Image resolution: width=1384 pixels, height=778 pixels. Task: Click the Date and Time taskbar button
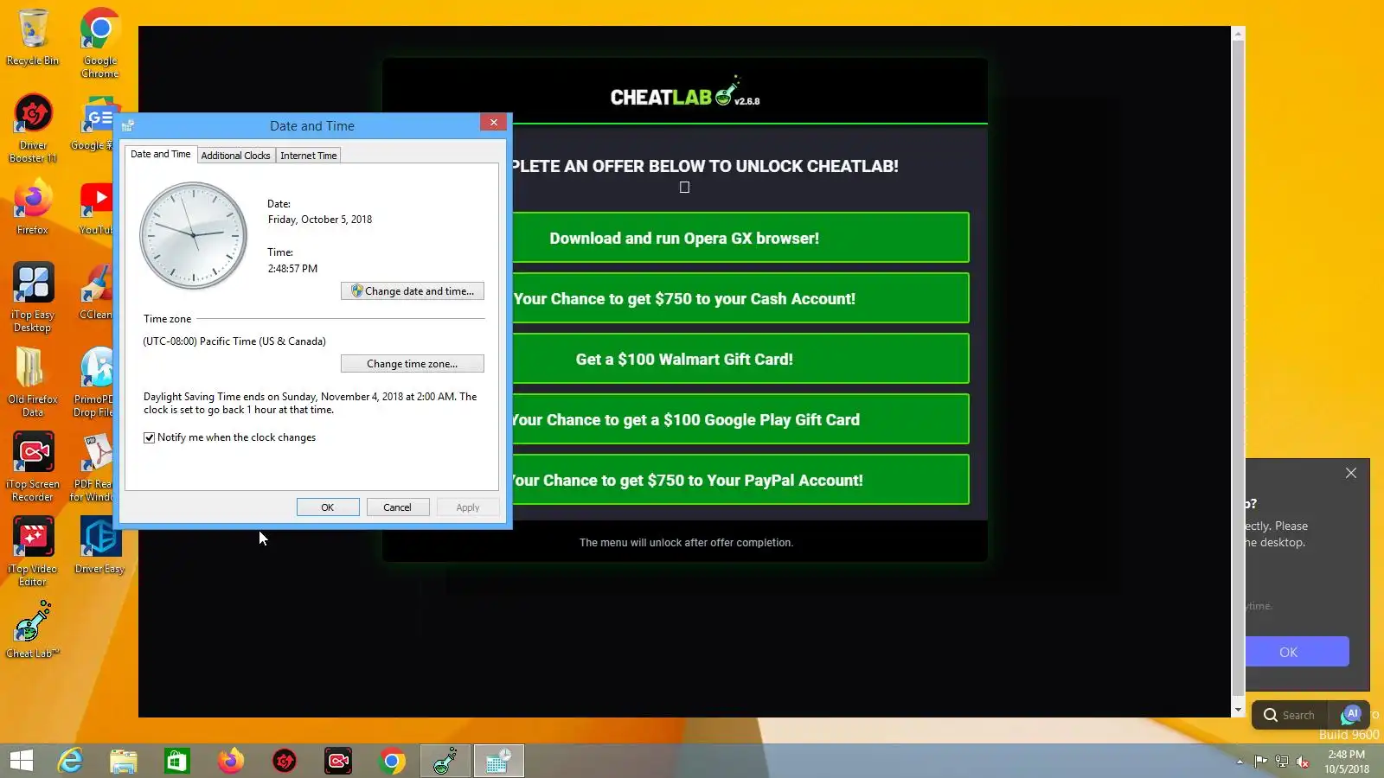(499, 761)
